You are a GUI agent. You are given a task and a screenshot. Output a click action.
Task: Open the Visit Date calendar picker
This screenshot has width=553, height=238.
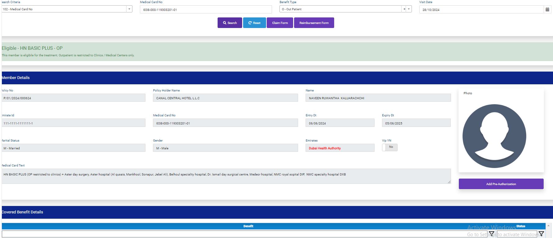click(547, 10)
